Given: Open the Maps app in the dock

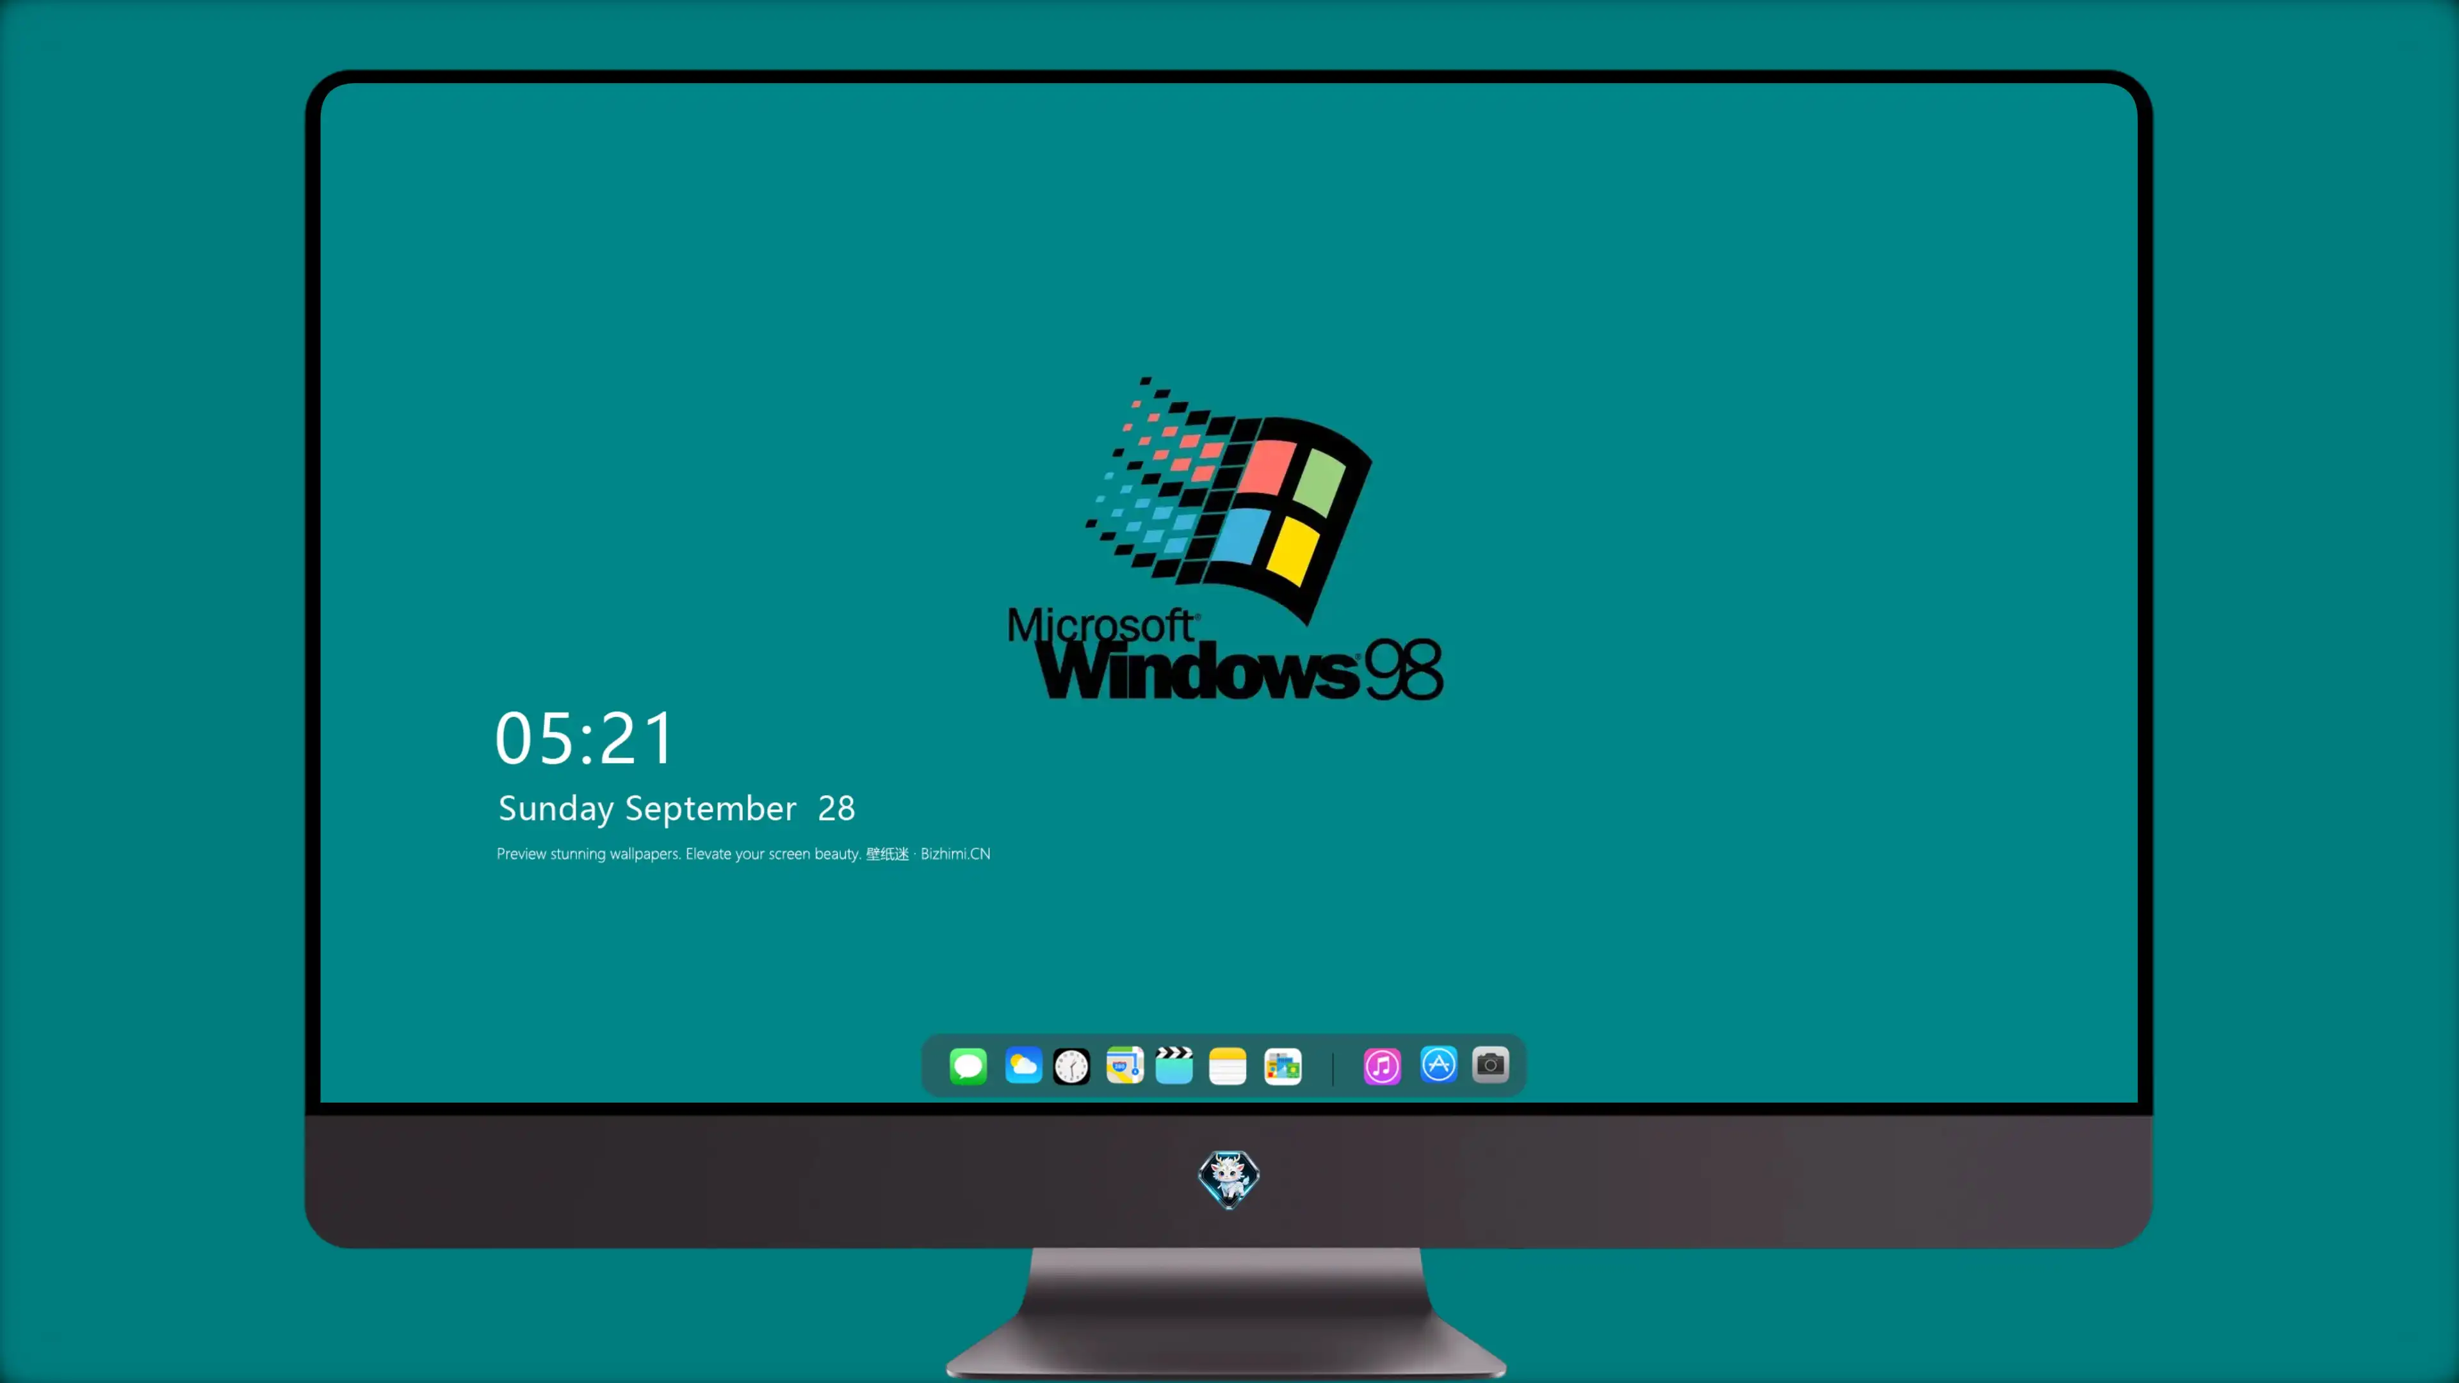Looking at the screenshot, I should click(x=1124, y=1065).
